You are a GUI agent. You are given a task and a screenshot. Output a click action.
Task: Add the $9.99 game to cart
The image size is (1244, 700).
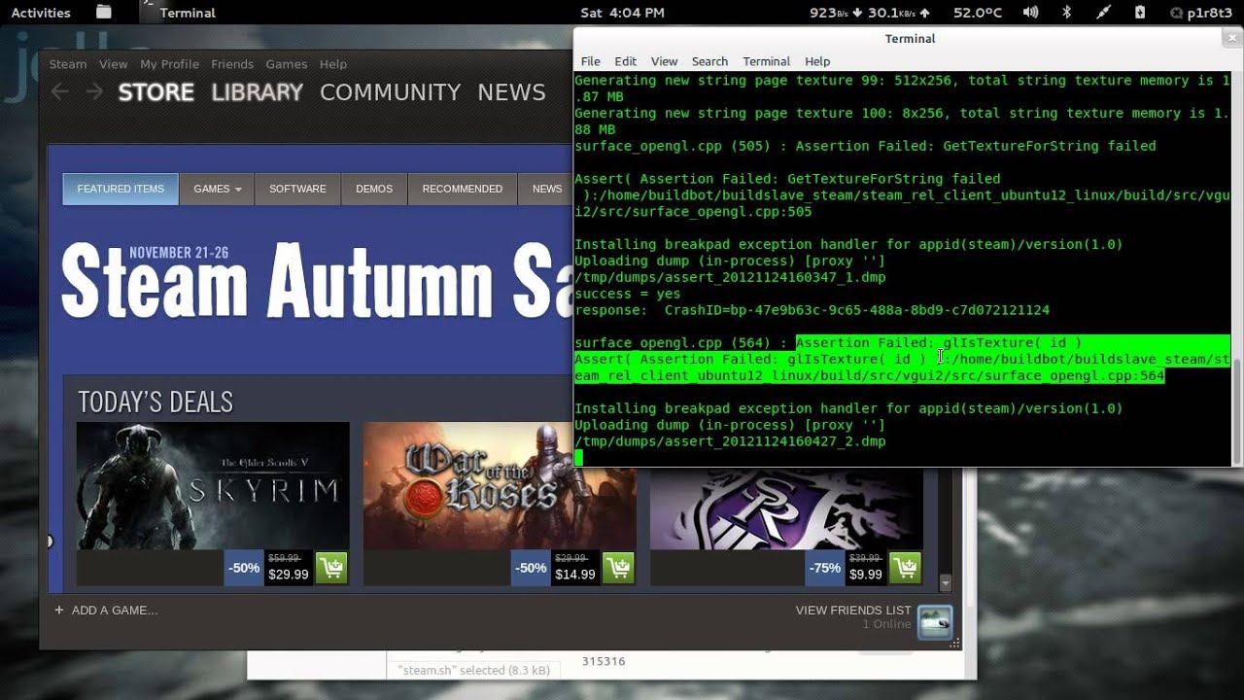[x=905, y=569]
